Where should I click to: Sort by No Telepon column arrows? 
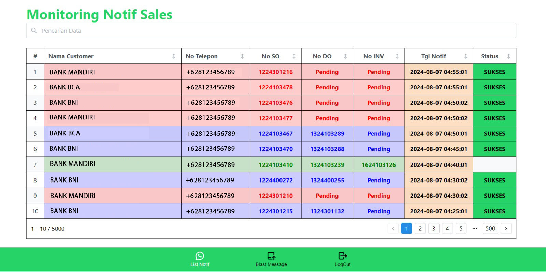tap(242, 56)
